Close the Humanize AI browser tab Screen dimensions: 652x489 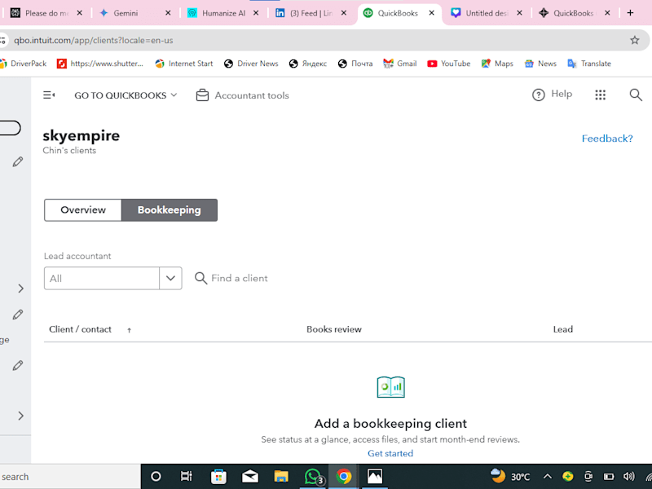pyautogui.click(x=256, y=13)
